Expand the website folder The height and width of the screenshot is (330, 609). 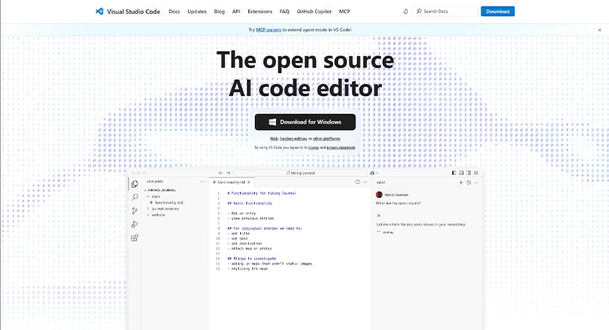coord(158,214)
